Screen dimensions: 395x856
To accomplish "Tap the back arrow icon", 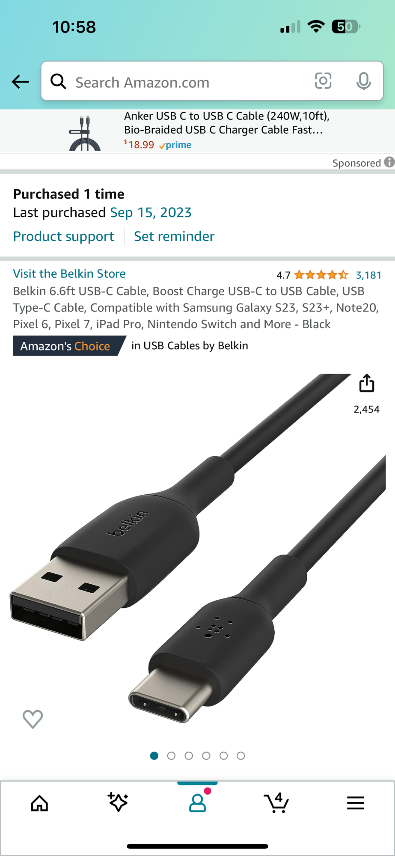I will coord(20,81).
